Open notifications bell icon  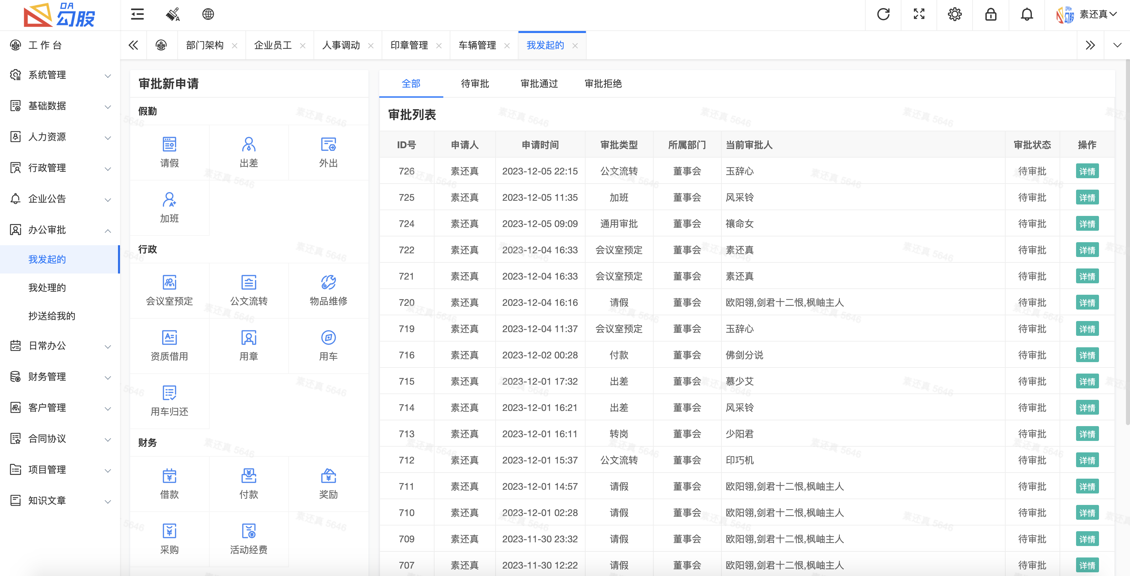(1027, 14)
